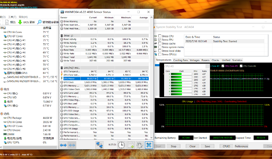Enable the Stress local disks checkbox
The width and height of the screenshot is (272, 159).
click(160, 51)
